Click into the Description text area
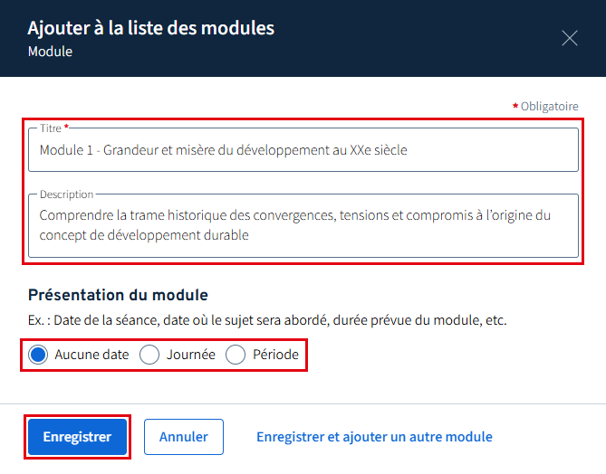The image size is (606, 474). [x=303, y=225]
